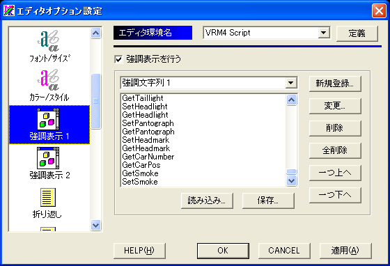390x266 pixels.
Task: Select GetTaillight in the keyword list
Action: tap(203, 98)
